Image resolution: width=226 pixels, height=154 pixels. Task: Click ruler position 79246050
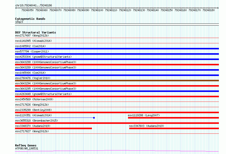[27, 10]
